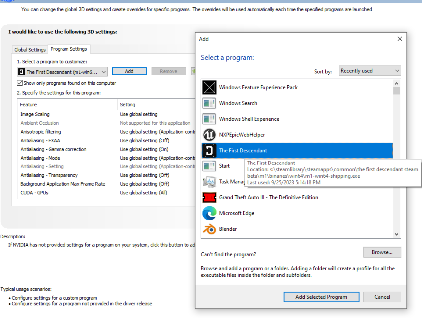Select the Program Settings tab

click(x=69, y=49)
